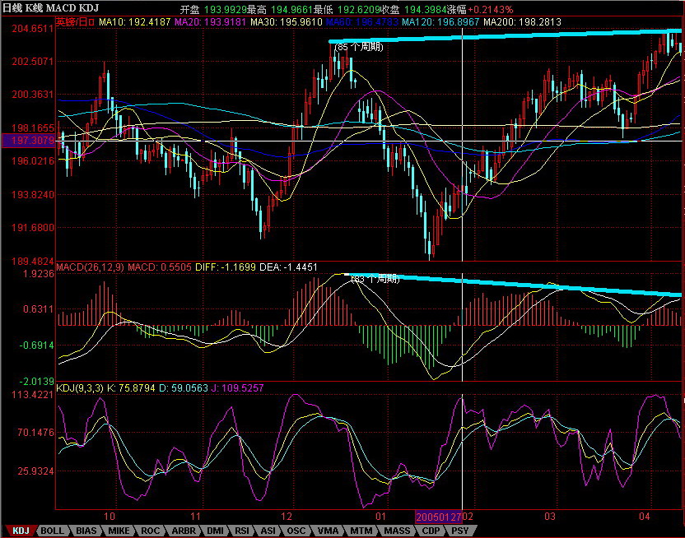Switch to the MIKE indicator tab

[x=119, y=531]
